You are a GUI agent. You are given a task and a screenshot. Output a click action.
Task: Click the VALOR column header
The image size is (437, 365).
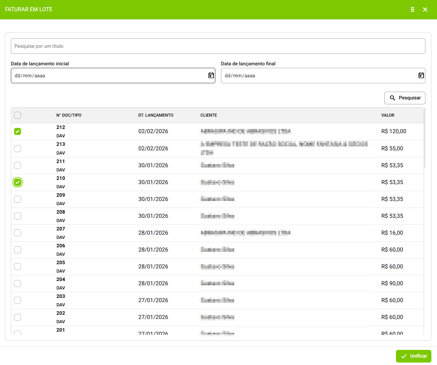(388, 115)
